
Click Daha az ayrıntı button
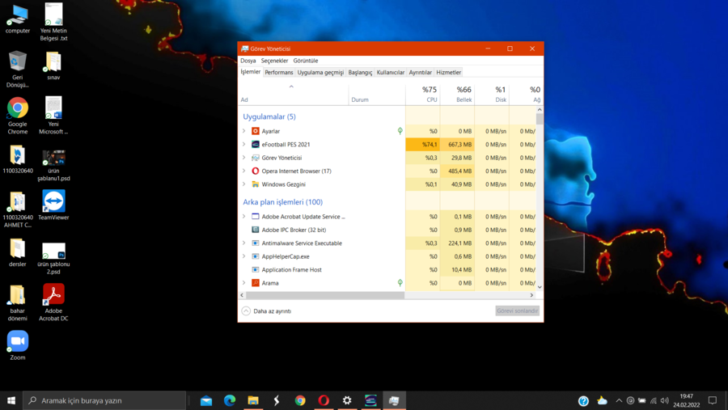click(266, 311)
